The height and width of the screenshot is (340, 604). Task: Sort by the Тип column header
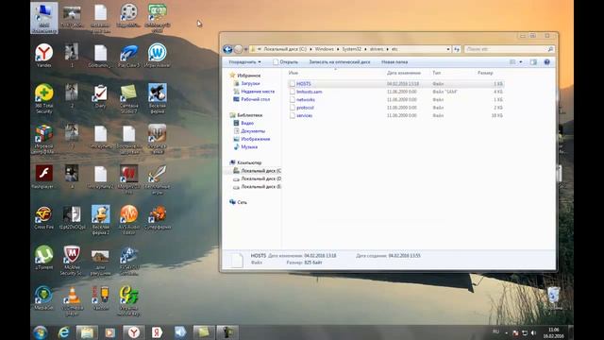coord(436,73)
